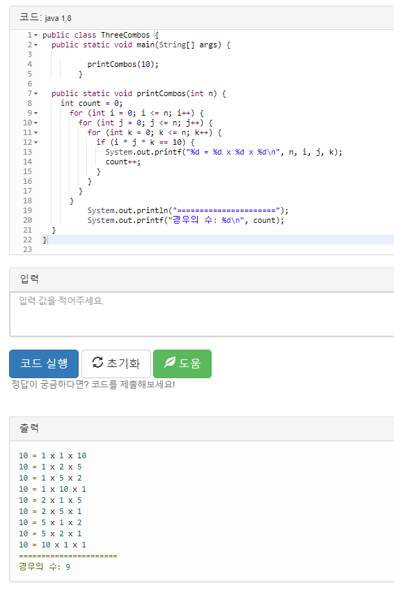Collapse the fold arrow on line 2

[36, 45]
